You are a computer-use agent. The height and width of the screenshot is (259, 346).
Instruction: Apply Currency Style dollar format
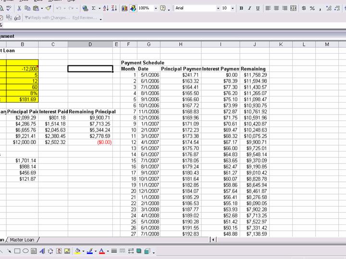(304, 8)
